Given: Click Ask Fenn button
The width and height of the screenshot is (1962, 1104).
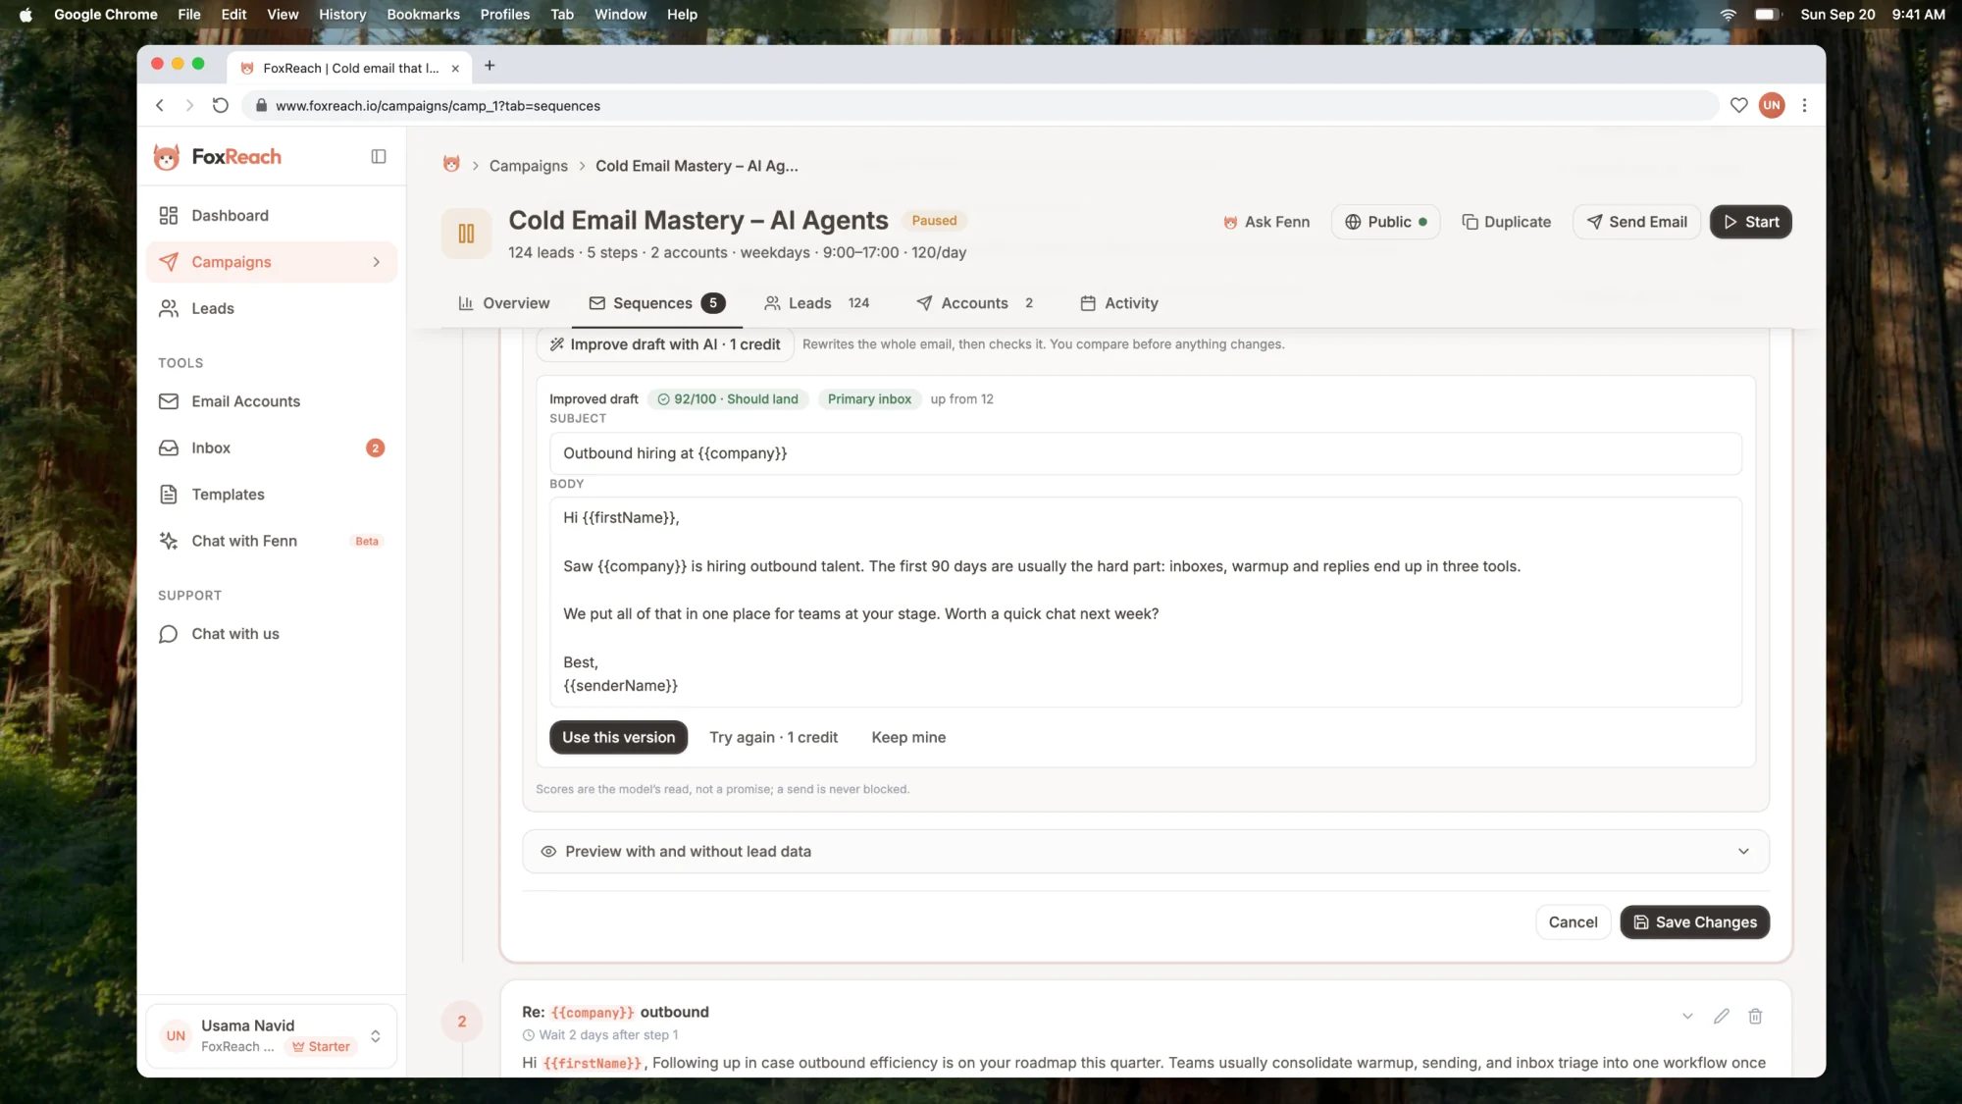Looking at the screenshot, I should tap(1265, 222).
